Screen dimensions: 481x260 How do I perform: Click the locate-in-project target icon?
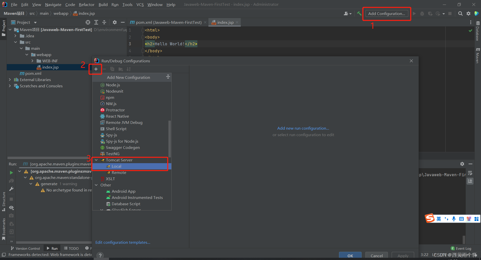click(x=88, y=22)
